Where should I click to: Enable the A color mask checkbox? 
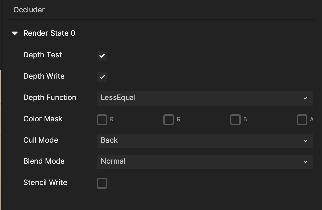click(302, 120)
